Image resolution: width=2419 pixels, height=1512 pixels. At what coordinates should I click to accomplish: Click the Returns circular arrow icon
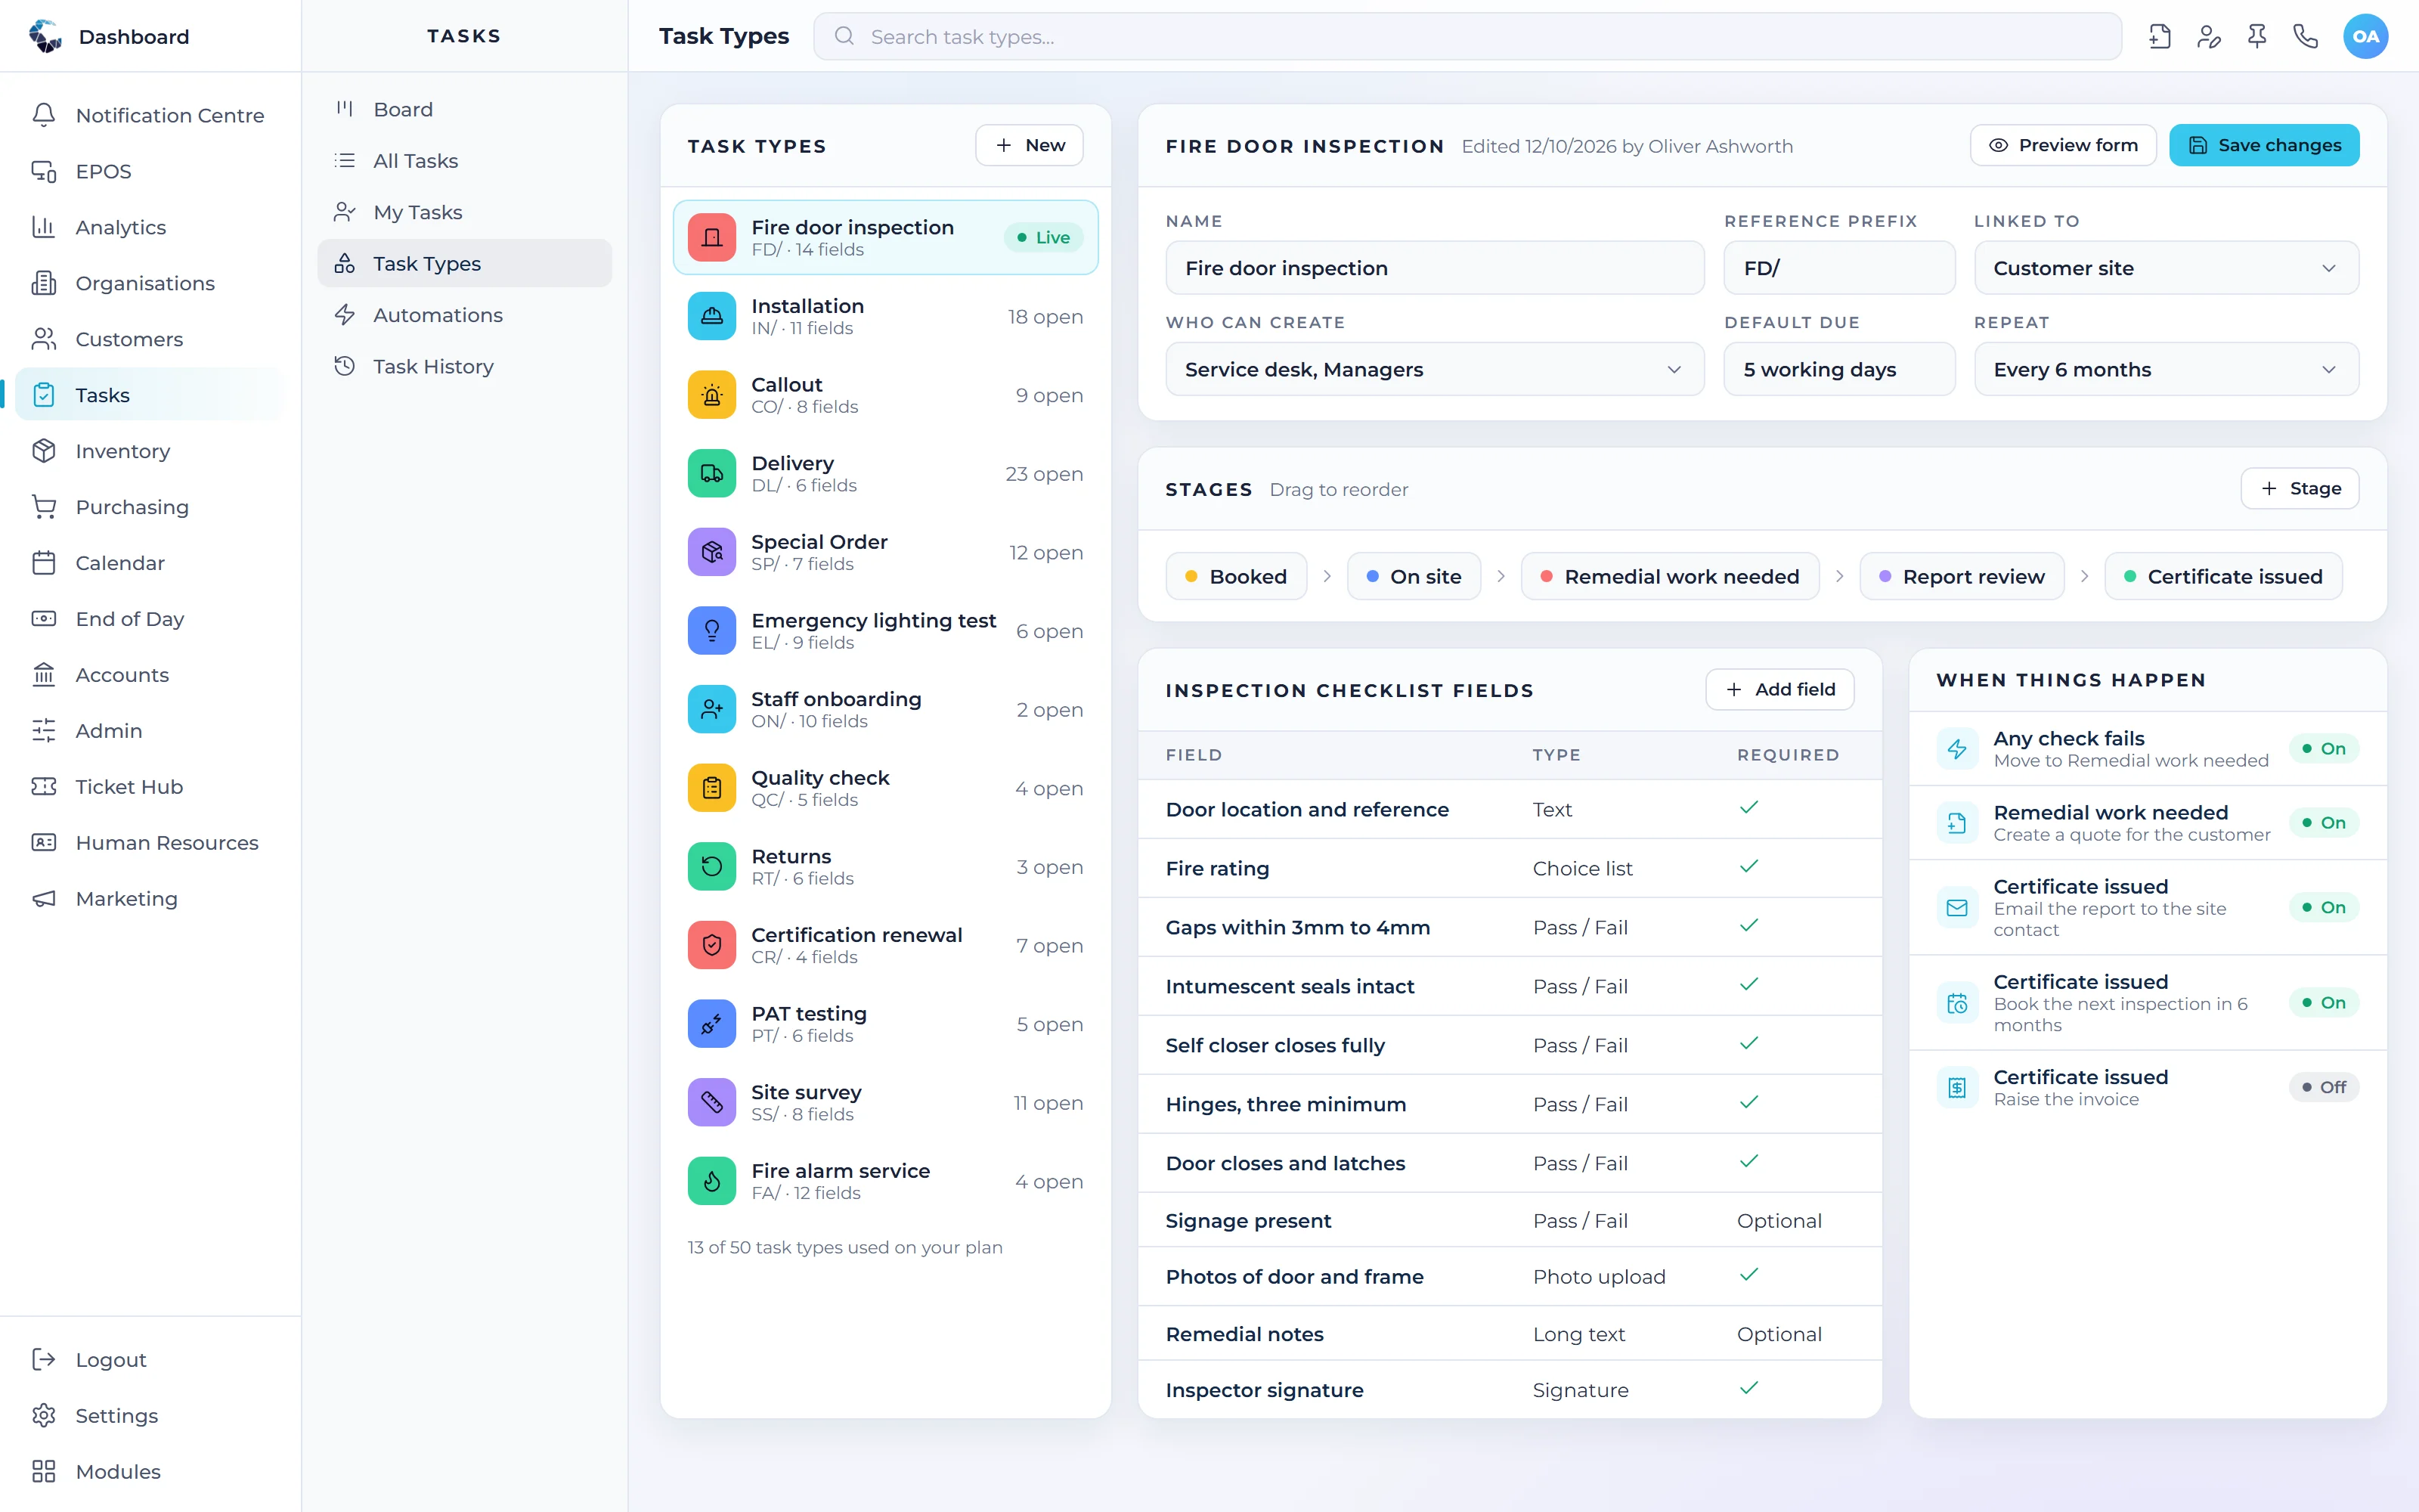point(711,866)
